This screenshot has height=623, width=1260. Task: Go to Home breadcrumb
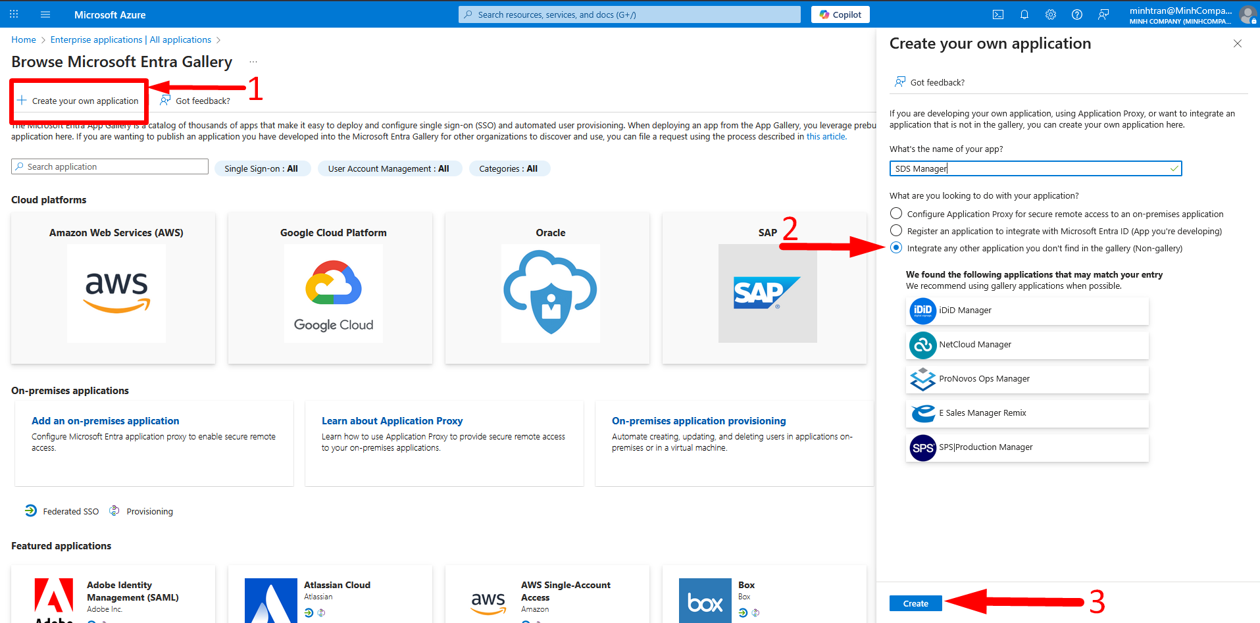click(24, 39)
